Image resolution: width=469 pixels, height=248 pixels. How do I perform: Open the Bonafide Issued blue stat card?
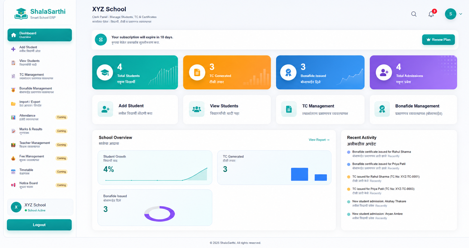320,72
